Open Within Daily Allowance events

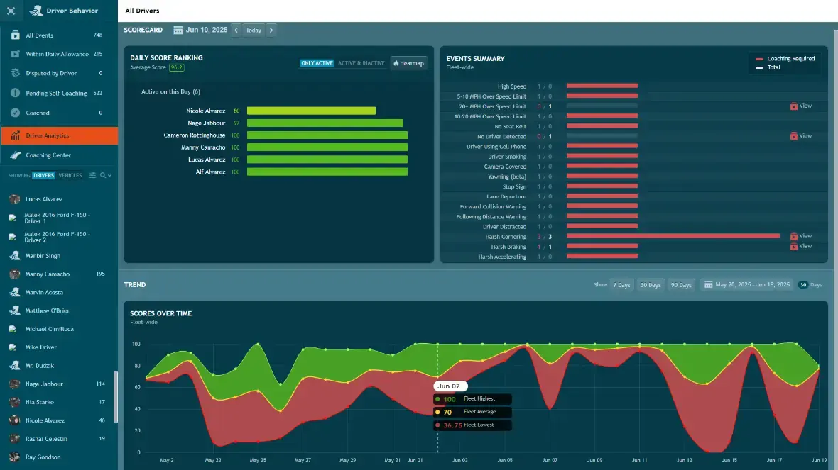[59, 54]
